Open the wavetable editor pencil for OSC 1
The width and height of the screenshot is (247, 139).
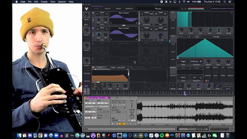tap(137, 23)
